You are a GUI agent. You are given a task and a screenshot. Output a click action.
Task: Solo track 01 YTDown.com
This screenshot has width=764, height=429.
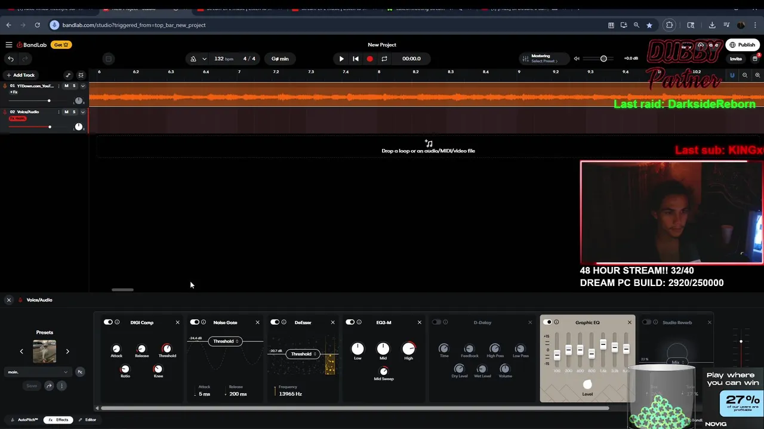pyautogui.click(x=74, y=86)
